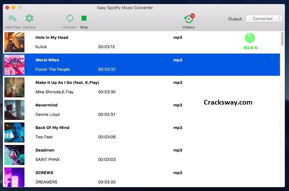This screenshot has width=289, height=191.
Task: Click artist name Two Feet
Action: click(44, 137)
